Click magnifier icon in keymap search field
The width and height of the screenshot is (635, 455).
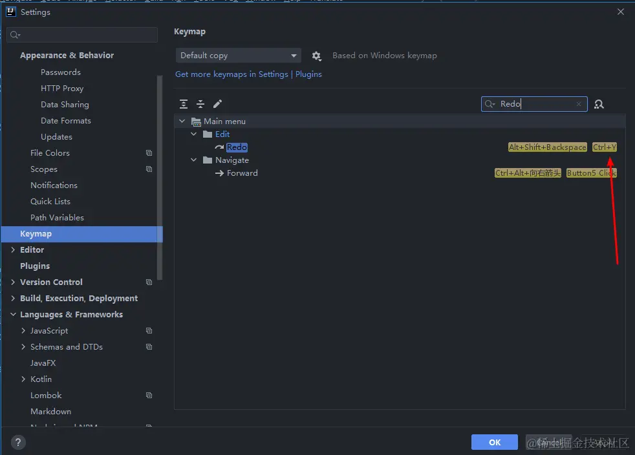[490, 104]
